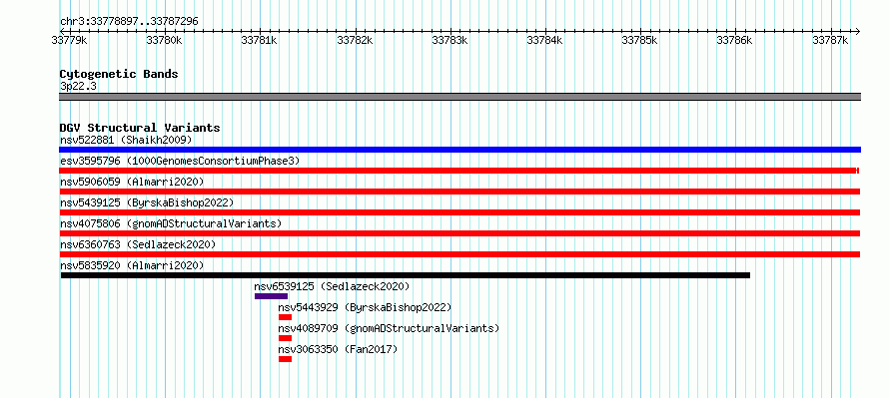Open nsv5443929 (ByrskaBishop2022) label

[x=366, y=307]
